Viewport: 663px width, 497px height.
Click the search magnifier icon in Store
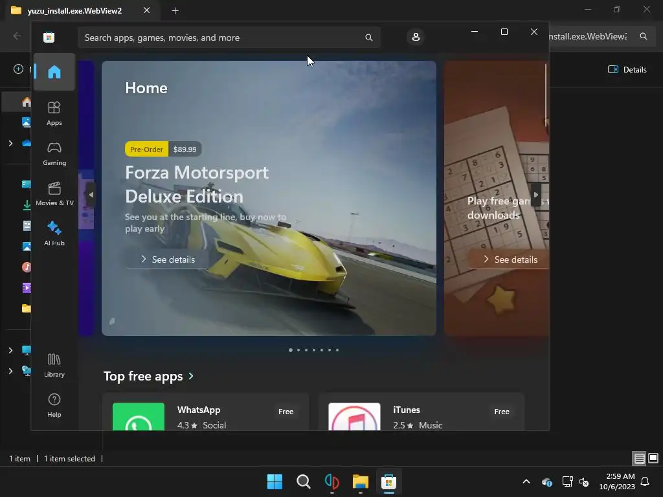tap(368, 38)
